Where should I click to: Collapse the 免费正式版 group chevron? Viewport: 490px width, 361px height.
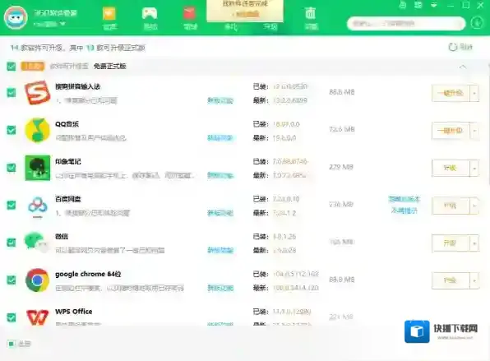point(463,67)
